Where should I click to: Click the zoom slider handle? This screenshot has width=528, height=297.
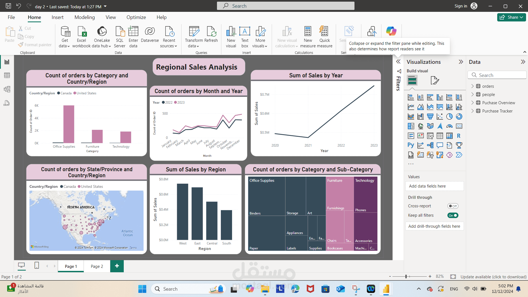coord(406,276)
